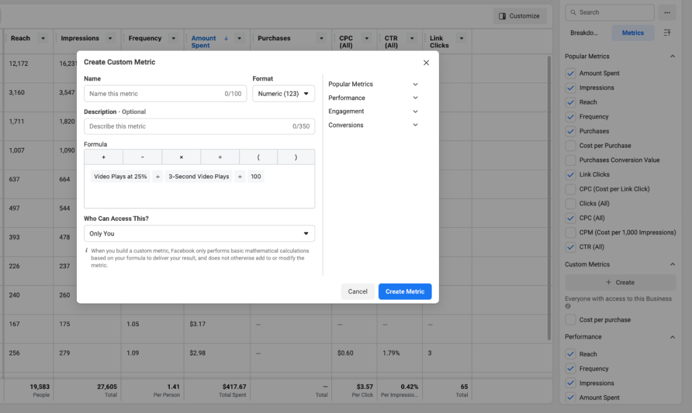Switch to the Metrics tab
The image size is (692, 413).
point(633,33)
